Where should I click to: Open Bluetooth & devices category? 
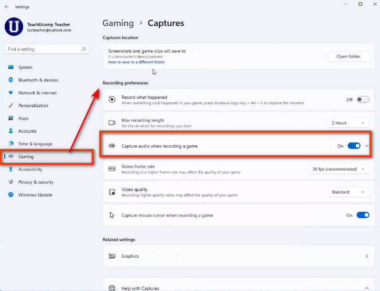point(38,80)
